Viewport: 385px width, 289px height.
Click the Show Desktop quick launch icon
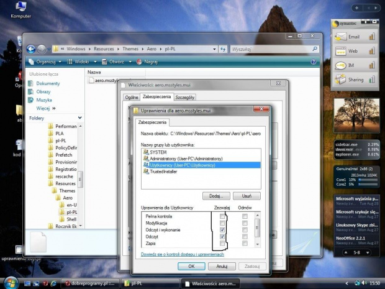[27, 283]
